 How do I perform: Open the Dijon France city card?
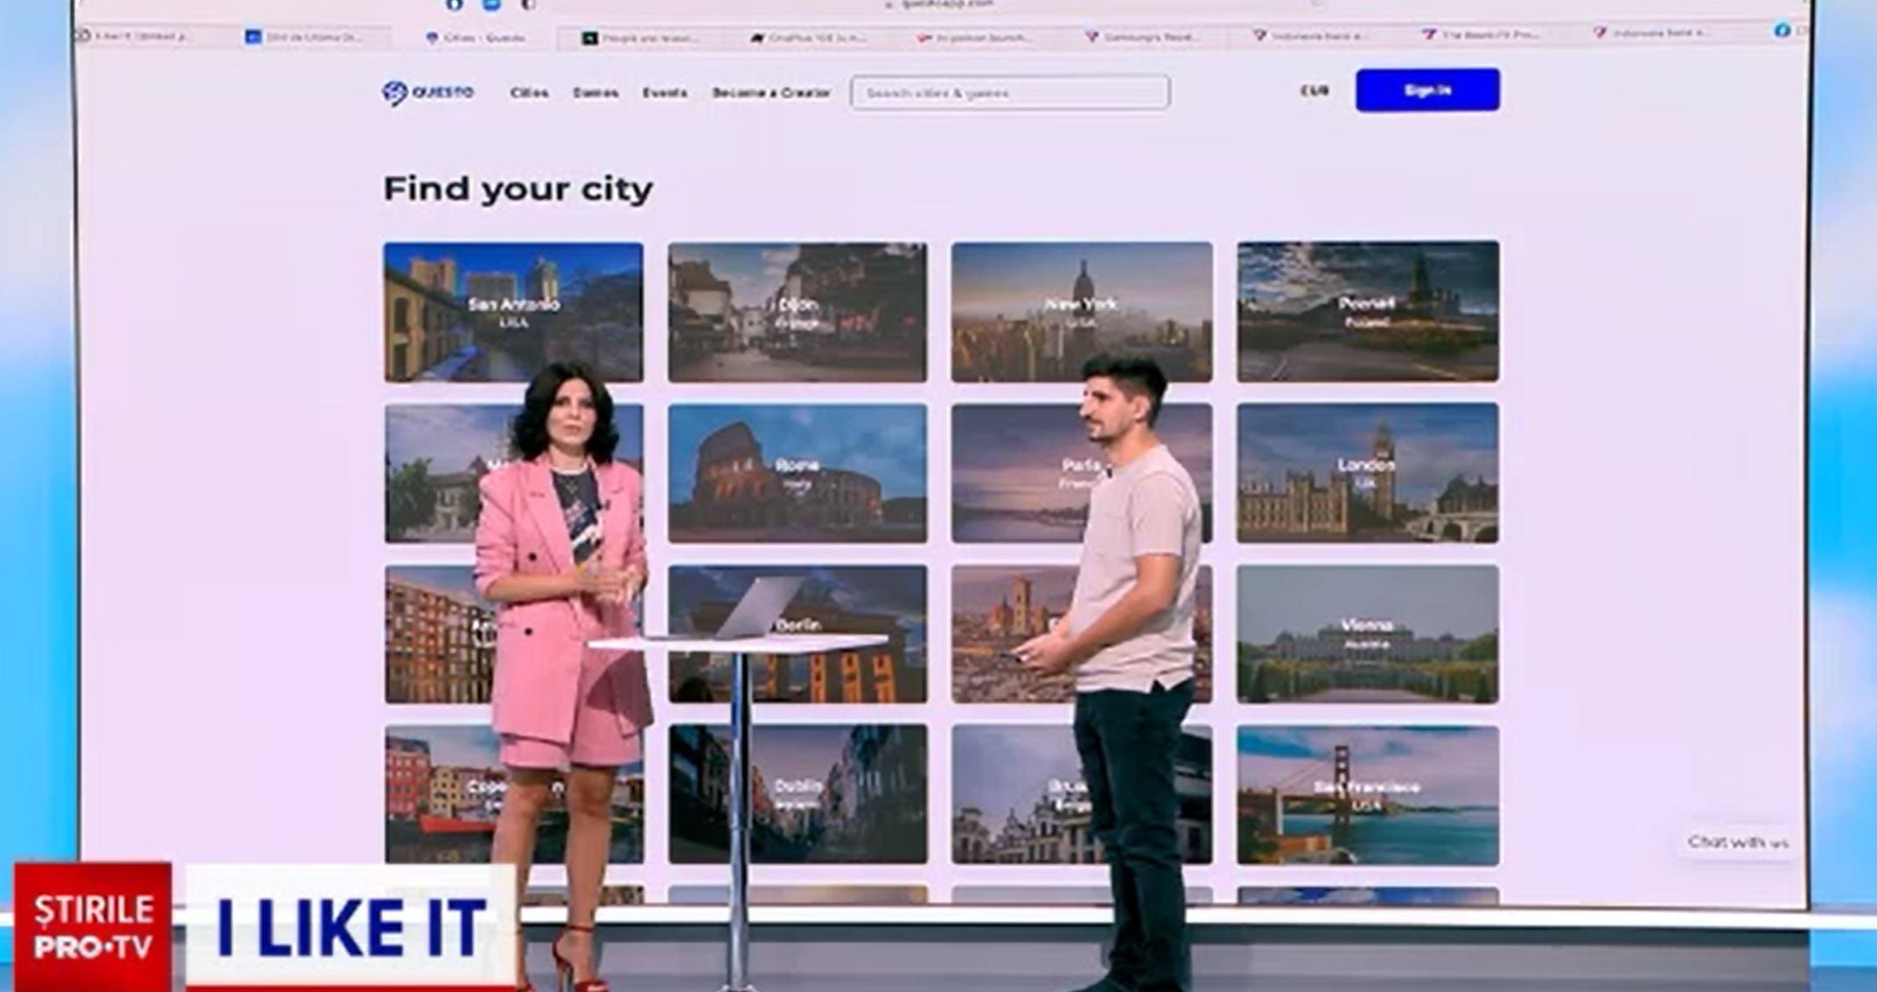point(797,312)
